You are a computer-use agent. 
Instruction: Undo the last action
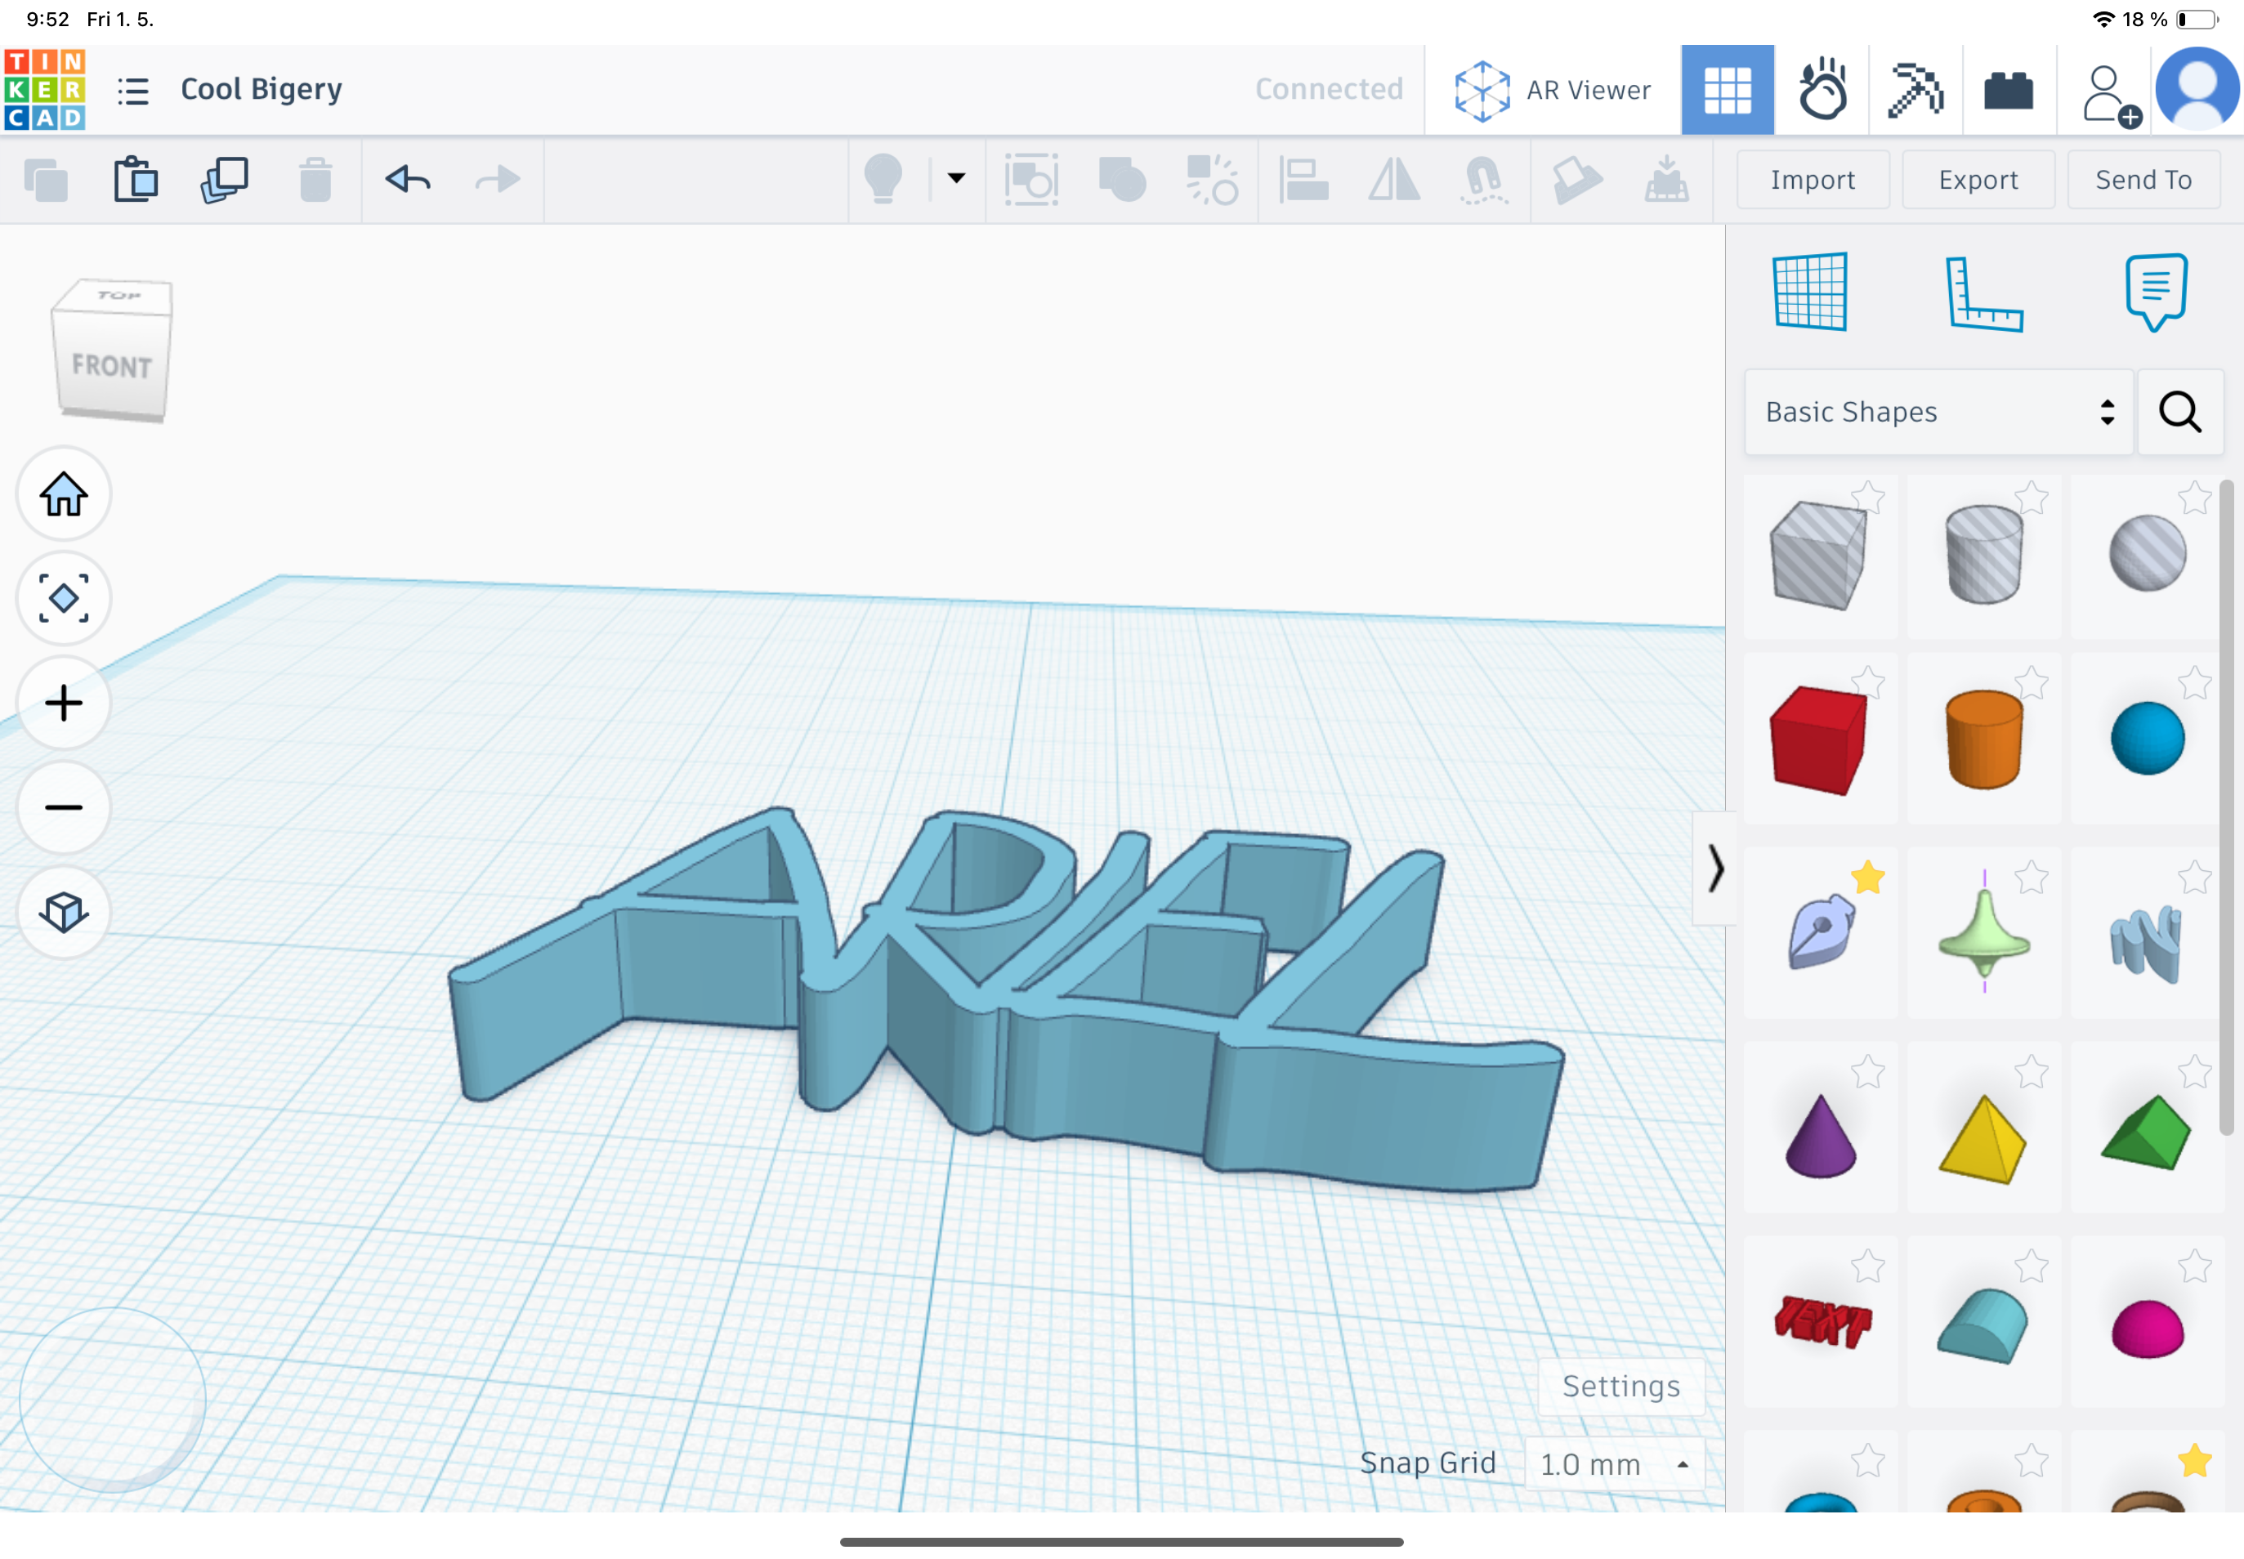pyautogui.click(x=408, y=179)
